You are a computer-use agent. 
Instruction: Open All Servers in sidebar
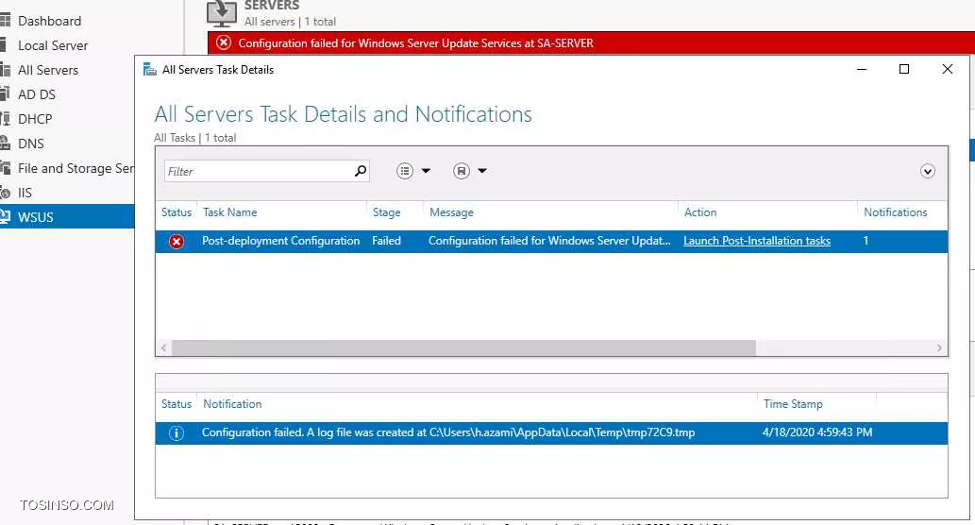[48, 70]
